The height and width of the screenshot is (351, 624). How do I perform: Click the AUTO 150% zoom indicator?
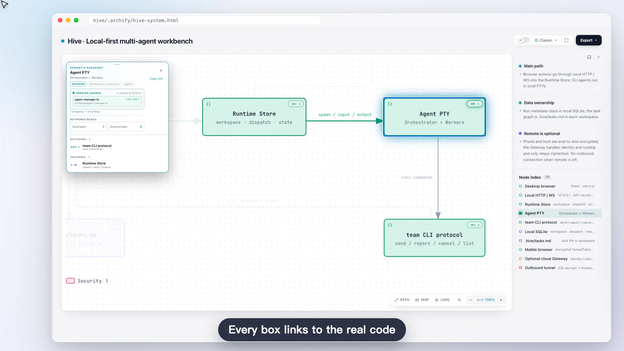point(486,300)
